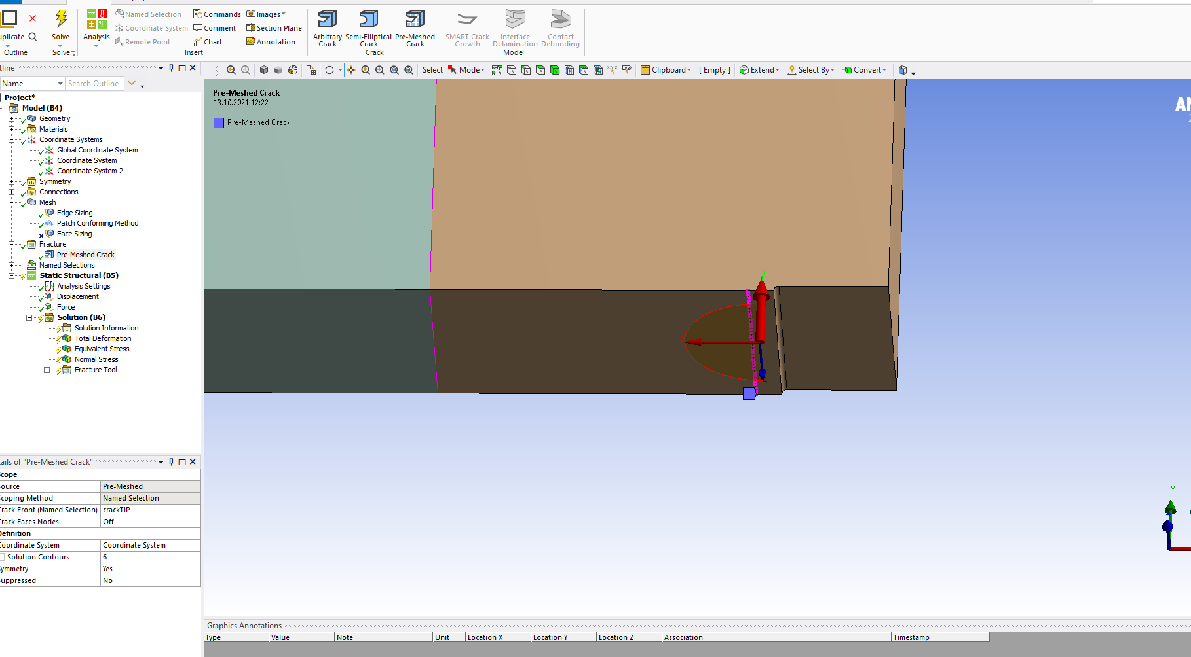1191x657 pixels.
Task: Click the Solve lightning bolt icon
Action: (x=61, y=20)
